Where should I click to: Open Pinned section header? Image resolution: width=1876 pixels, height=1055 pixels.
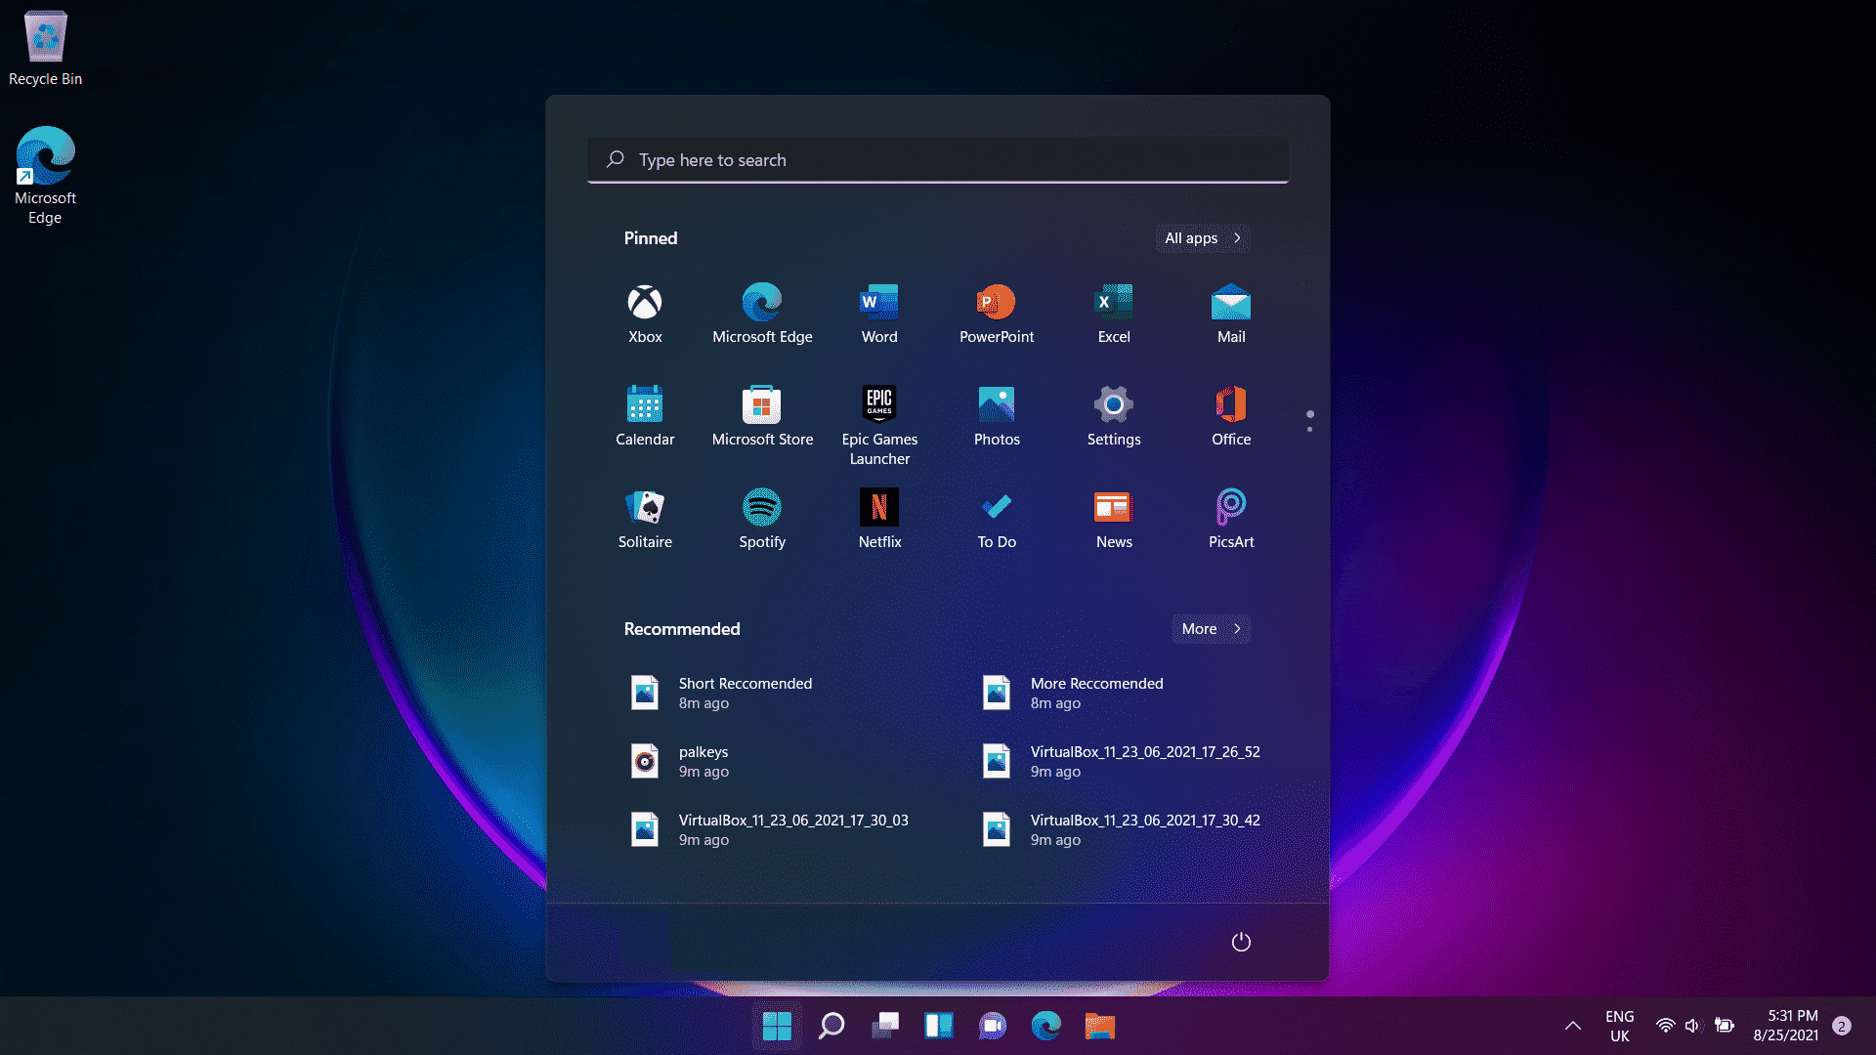pyautogui.click(x=648, y=238)
